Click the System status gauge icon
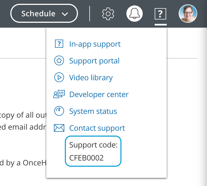Viewport: 207px width, 186px height. click(x=59, y=111)
